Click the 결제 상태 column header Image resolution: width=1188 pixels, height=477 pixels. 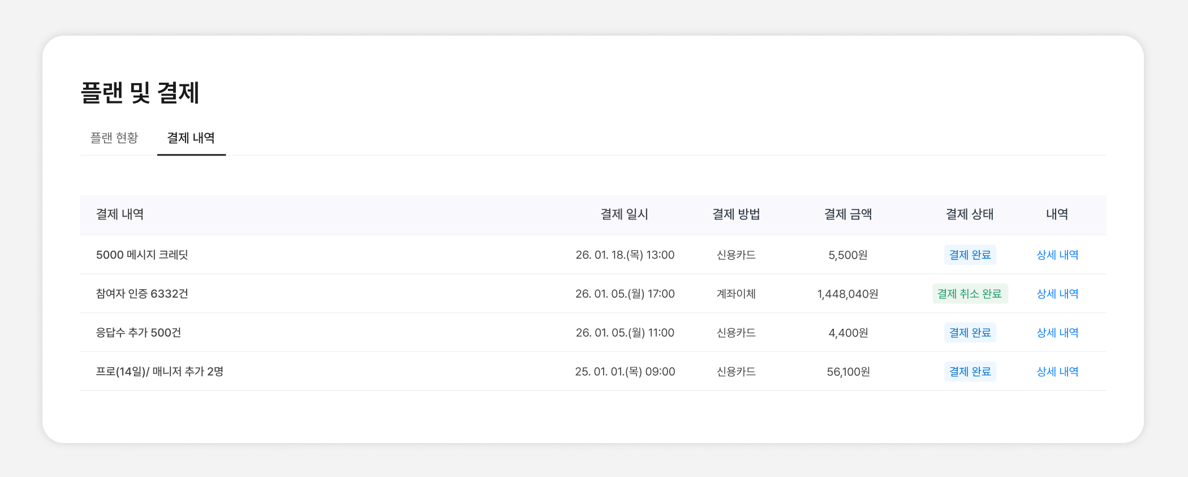click(x=970, y=214)
